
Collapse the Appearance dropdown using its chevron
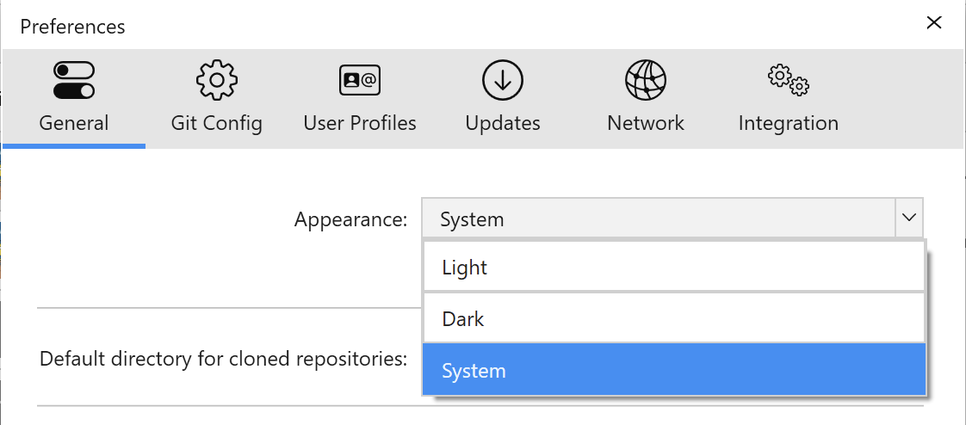tap(908, 219)
